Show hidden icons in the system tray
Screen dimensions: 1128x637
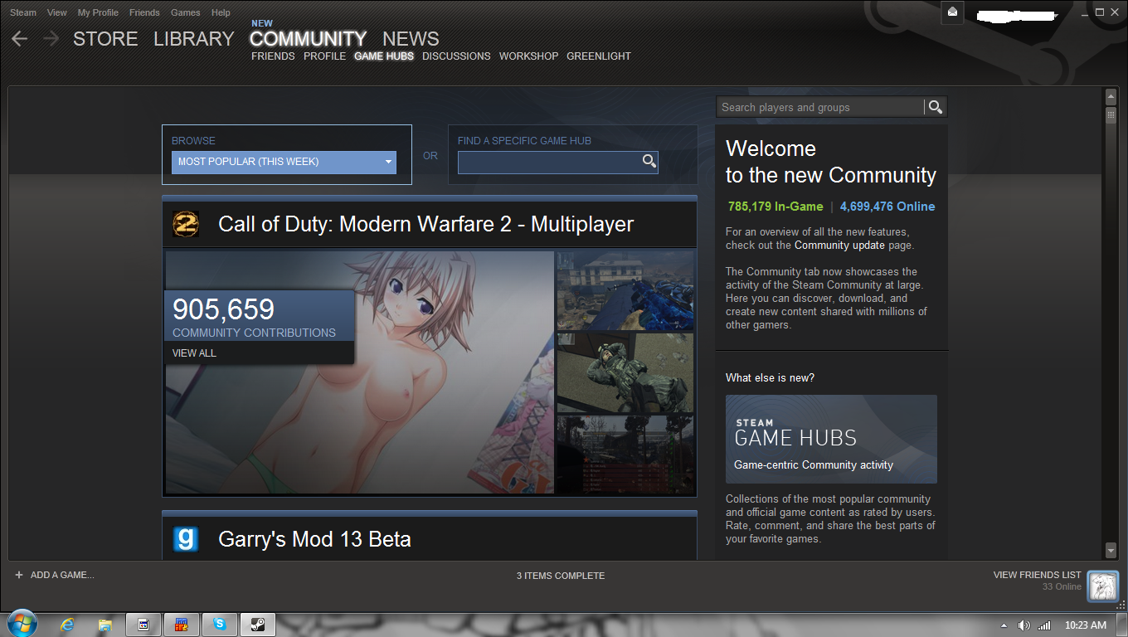[1004, 625]
